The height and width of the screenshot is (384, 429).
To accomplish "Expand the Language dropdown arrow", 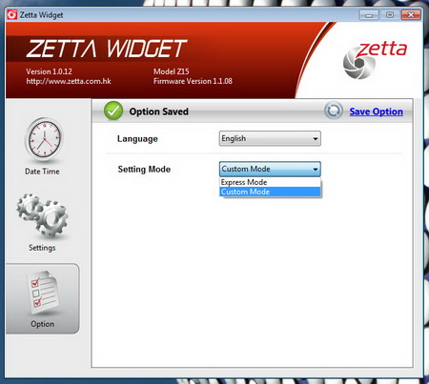I will [315, 139].
